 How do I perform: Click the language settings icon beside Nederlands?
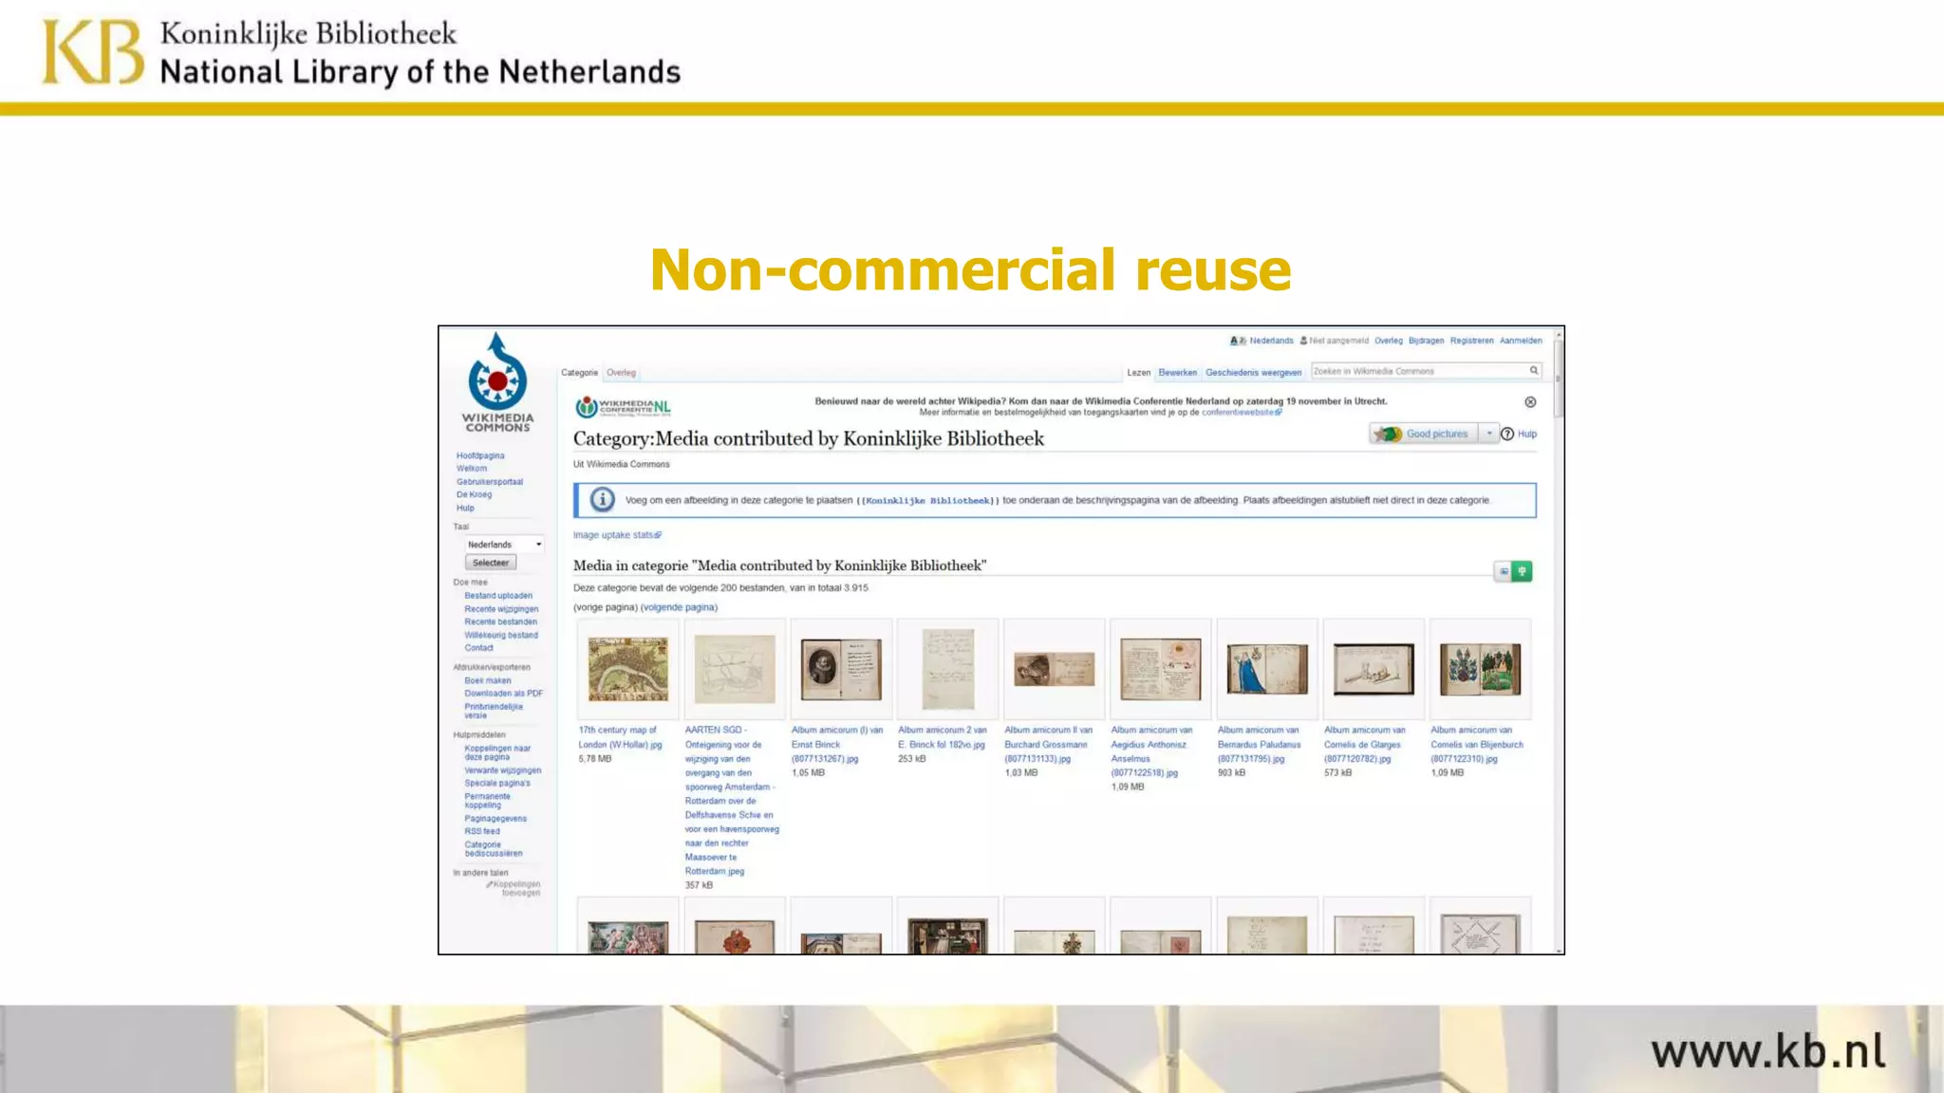[1238, 341]
